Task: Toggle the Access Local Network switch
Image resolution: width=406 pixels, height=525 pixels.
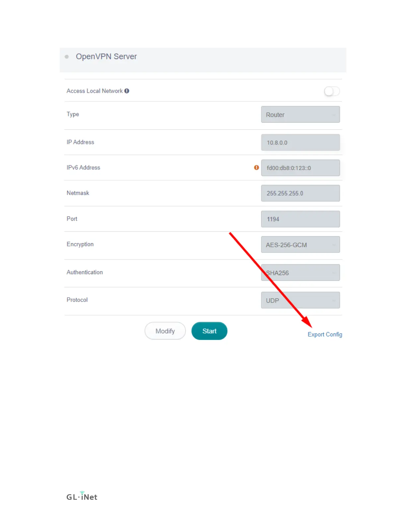Action: (332, 91)
